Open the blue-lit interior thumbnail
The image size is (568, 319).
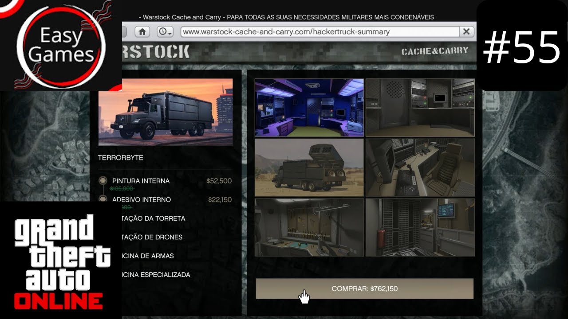(309, 108)
